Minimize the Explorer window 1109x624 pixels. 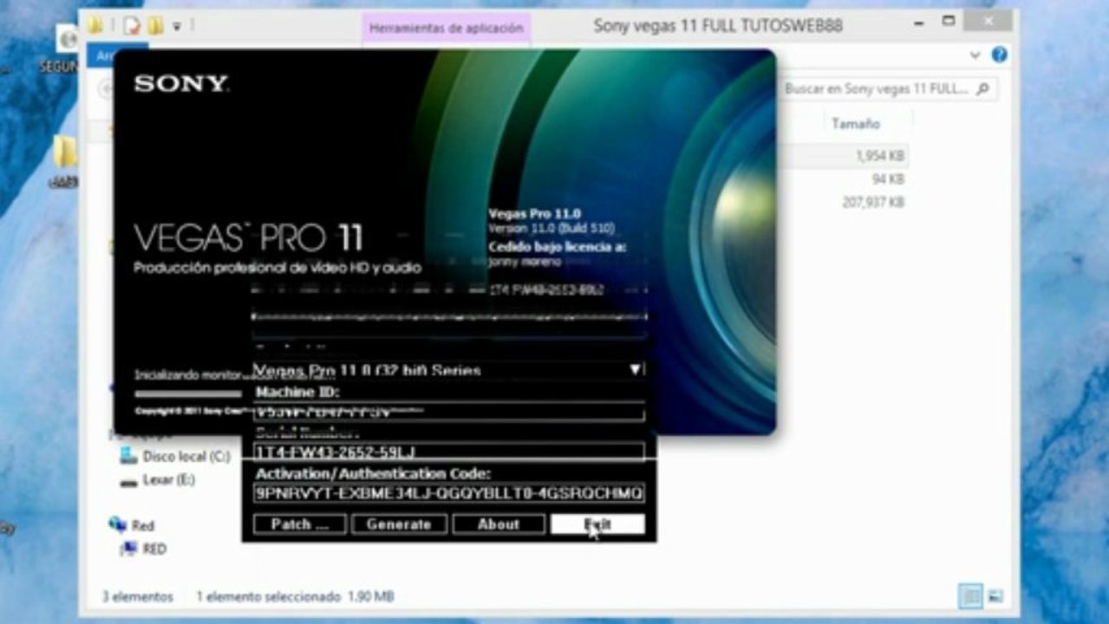(x=918, y=24)
